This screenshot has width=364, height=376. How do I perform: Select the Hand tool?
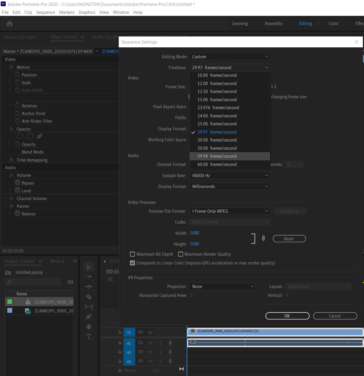point(89,327)
